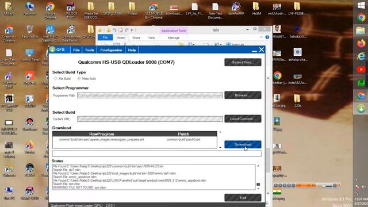Open the Malay user folder icon
The image size is (368, 207).
point(9,9)
